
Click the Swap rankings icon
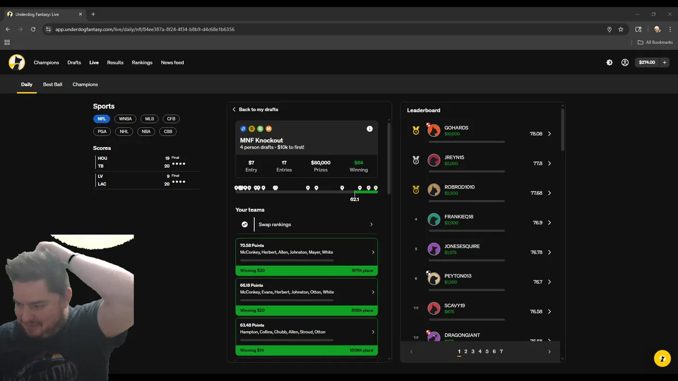(x=245, y=224)
